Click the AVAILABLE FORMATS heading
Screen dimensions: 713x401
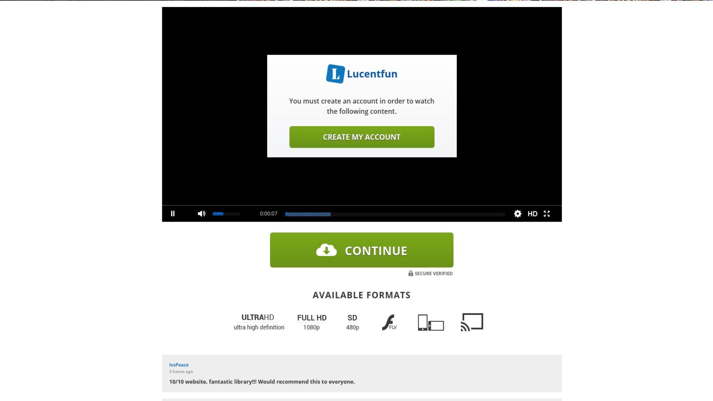click(362, 295)
